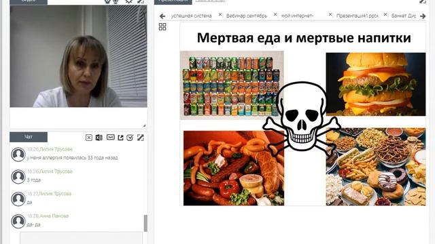435x244 pixels.
Task: Click avatar of 18:27 Лилия Трусова message
Action: 18,199
